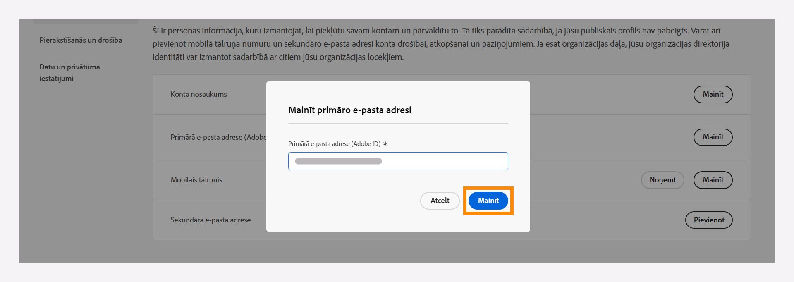The image size is (794, 282).
Task: Click Mainīt next to Mobilais tālrunis
Action: [x=713, y=180]
